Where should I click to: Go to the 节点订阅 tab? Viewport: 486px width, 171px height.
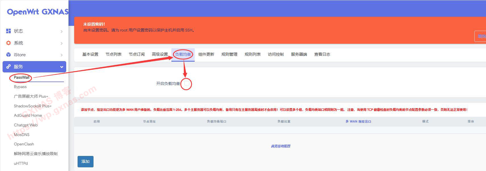coord(137,54)
